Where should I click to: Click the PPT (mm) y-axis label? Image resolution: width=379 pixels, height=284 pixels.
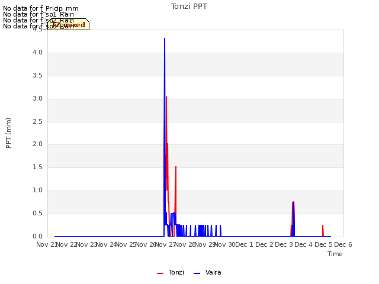click(8, 133)
